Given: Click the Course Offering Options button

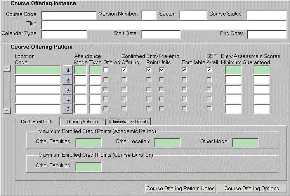Looking at the screenshot, I should (x=252, y=189).
